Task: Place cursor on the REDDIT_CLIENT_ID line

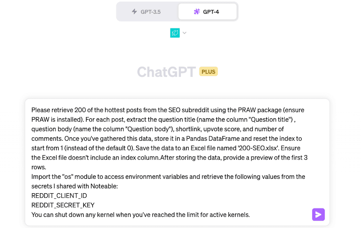Action: point(59,196)
